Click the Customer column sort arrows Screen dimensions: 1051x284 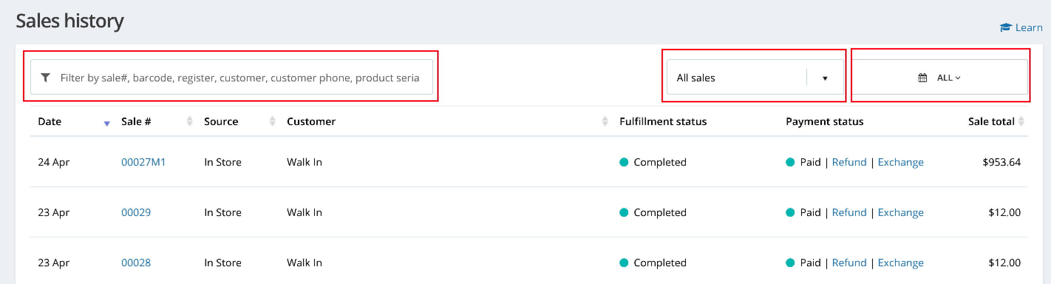pos(605,121)
